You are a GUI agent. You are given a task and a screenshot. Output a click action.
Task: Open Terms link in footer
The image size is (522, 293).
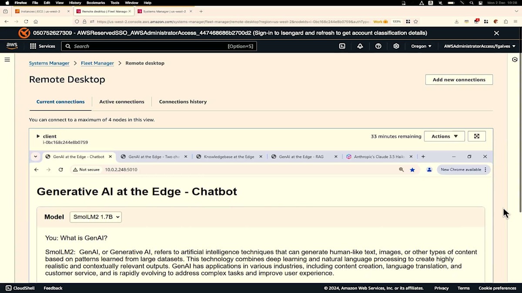[x=463, y=288]
